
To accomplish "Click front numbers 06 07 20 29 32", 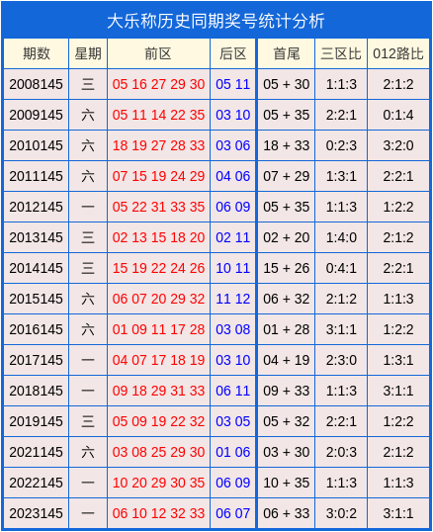I will pos(158,299).
